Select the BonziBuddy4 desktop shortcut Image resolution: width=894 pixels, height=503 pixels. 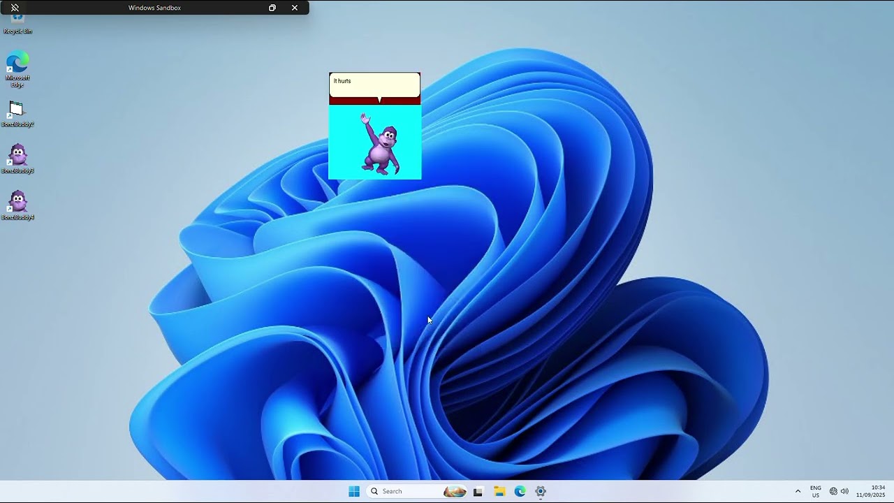tap(17, 206)
